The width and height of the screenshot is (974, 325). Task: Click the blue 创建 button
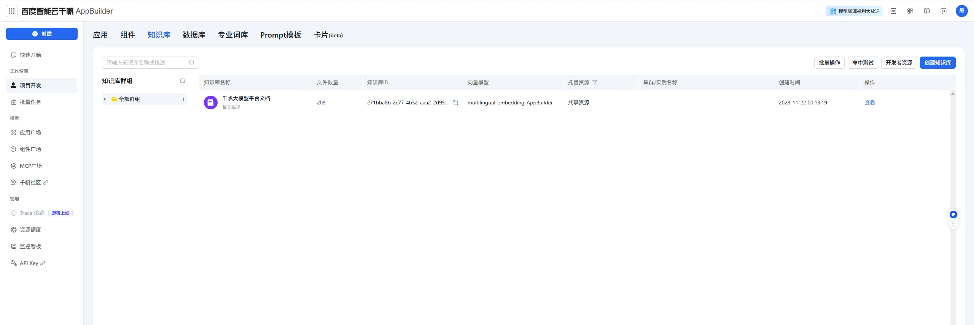[x=42, y=34]
